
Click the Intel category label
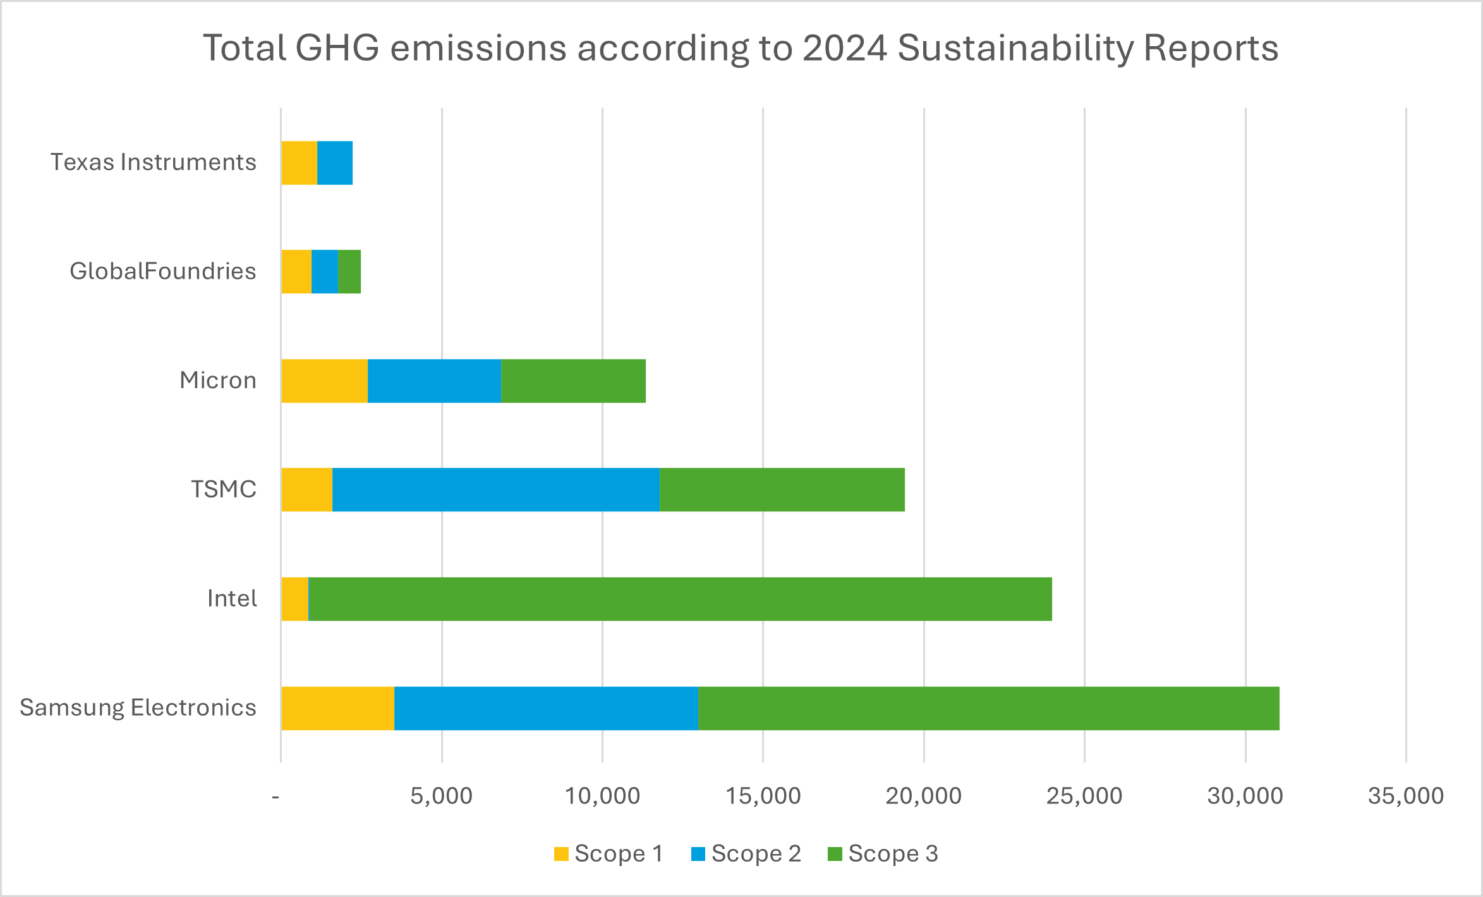pyautogui.click(x=232, y=599)
